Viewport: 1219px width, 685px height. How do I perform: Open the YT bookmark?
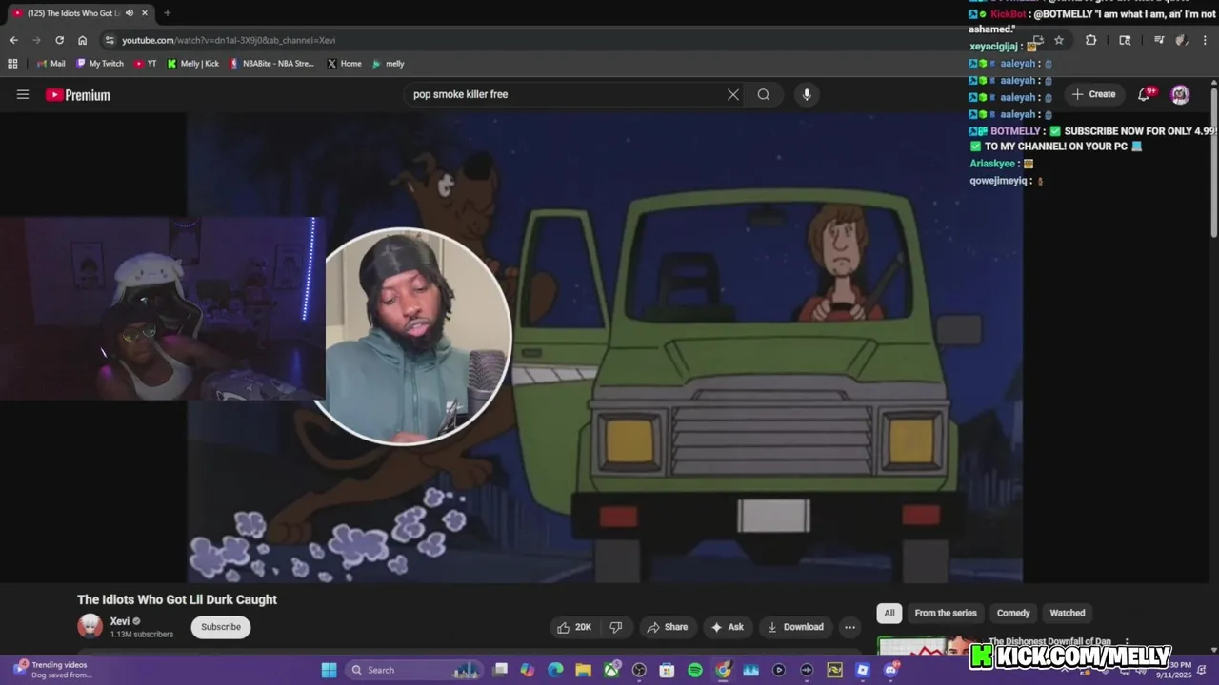tap(146, 64)
